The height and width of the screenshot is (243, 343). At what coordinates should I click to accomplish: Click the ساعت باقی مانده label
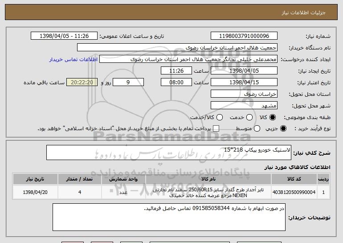[x=44, y=82]
